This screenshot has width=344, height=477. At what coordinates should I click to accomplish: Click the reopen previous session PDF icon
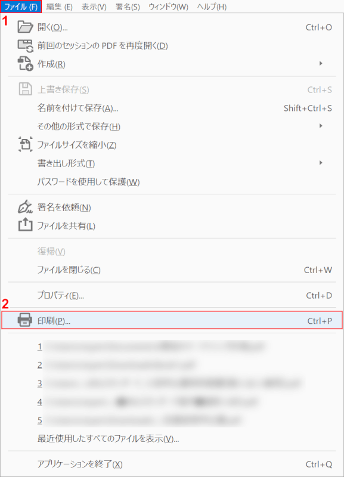tap(25, 46)
